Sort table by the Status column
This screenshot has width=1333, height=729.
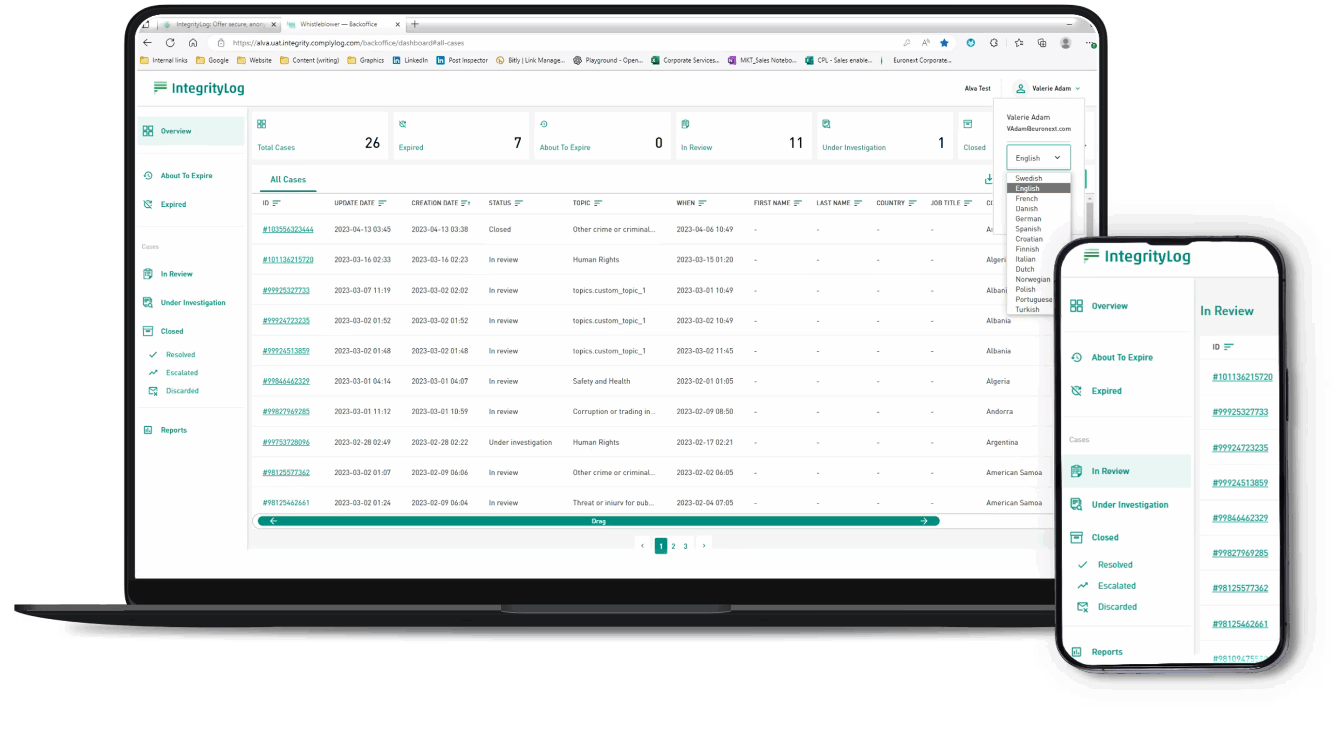(518, 203)
